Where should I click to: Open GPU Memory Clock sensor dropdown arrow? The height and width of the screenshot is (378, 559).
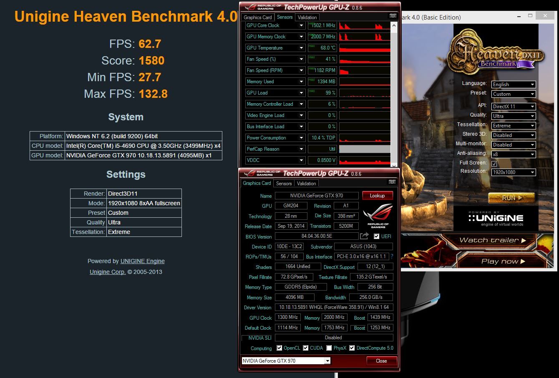(301, 37)
